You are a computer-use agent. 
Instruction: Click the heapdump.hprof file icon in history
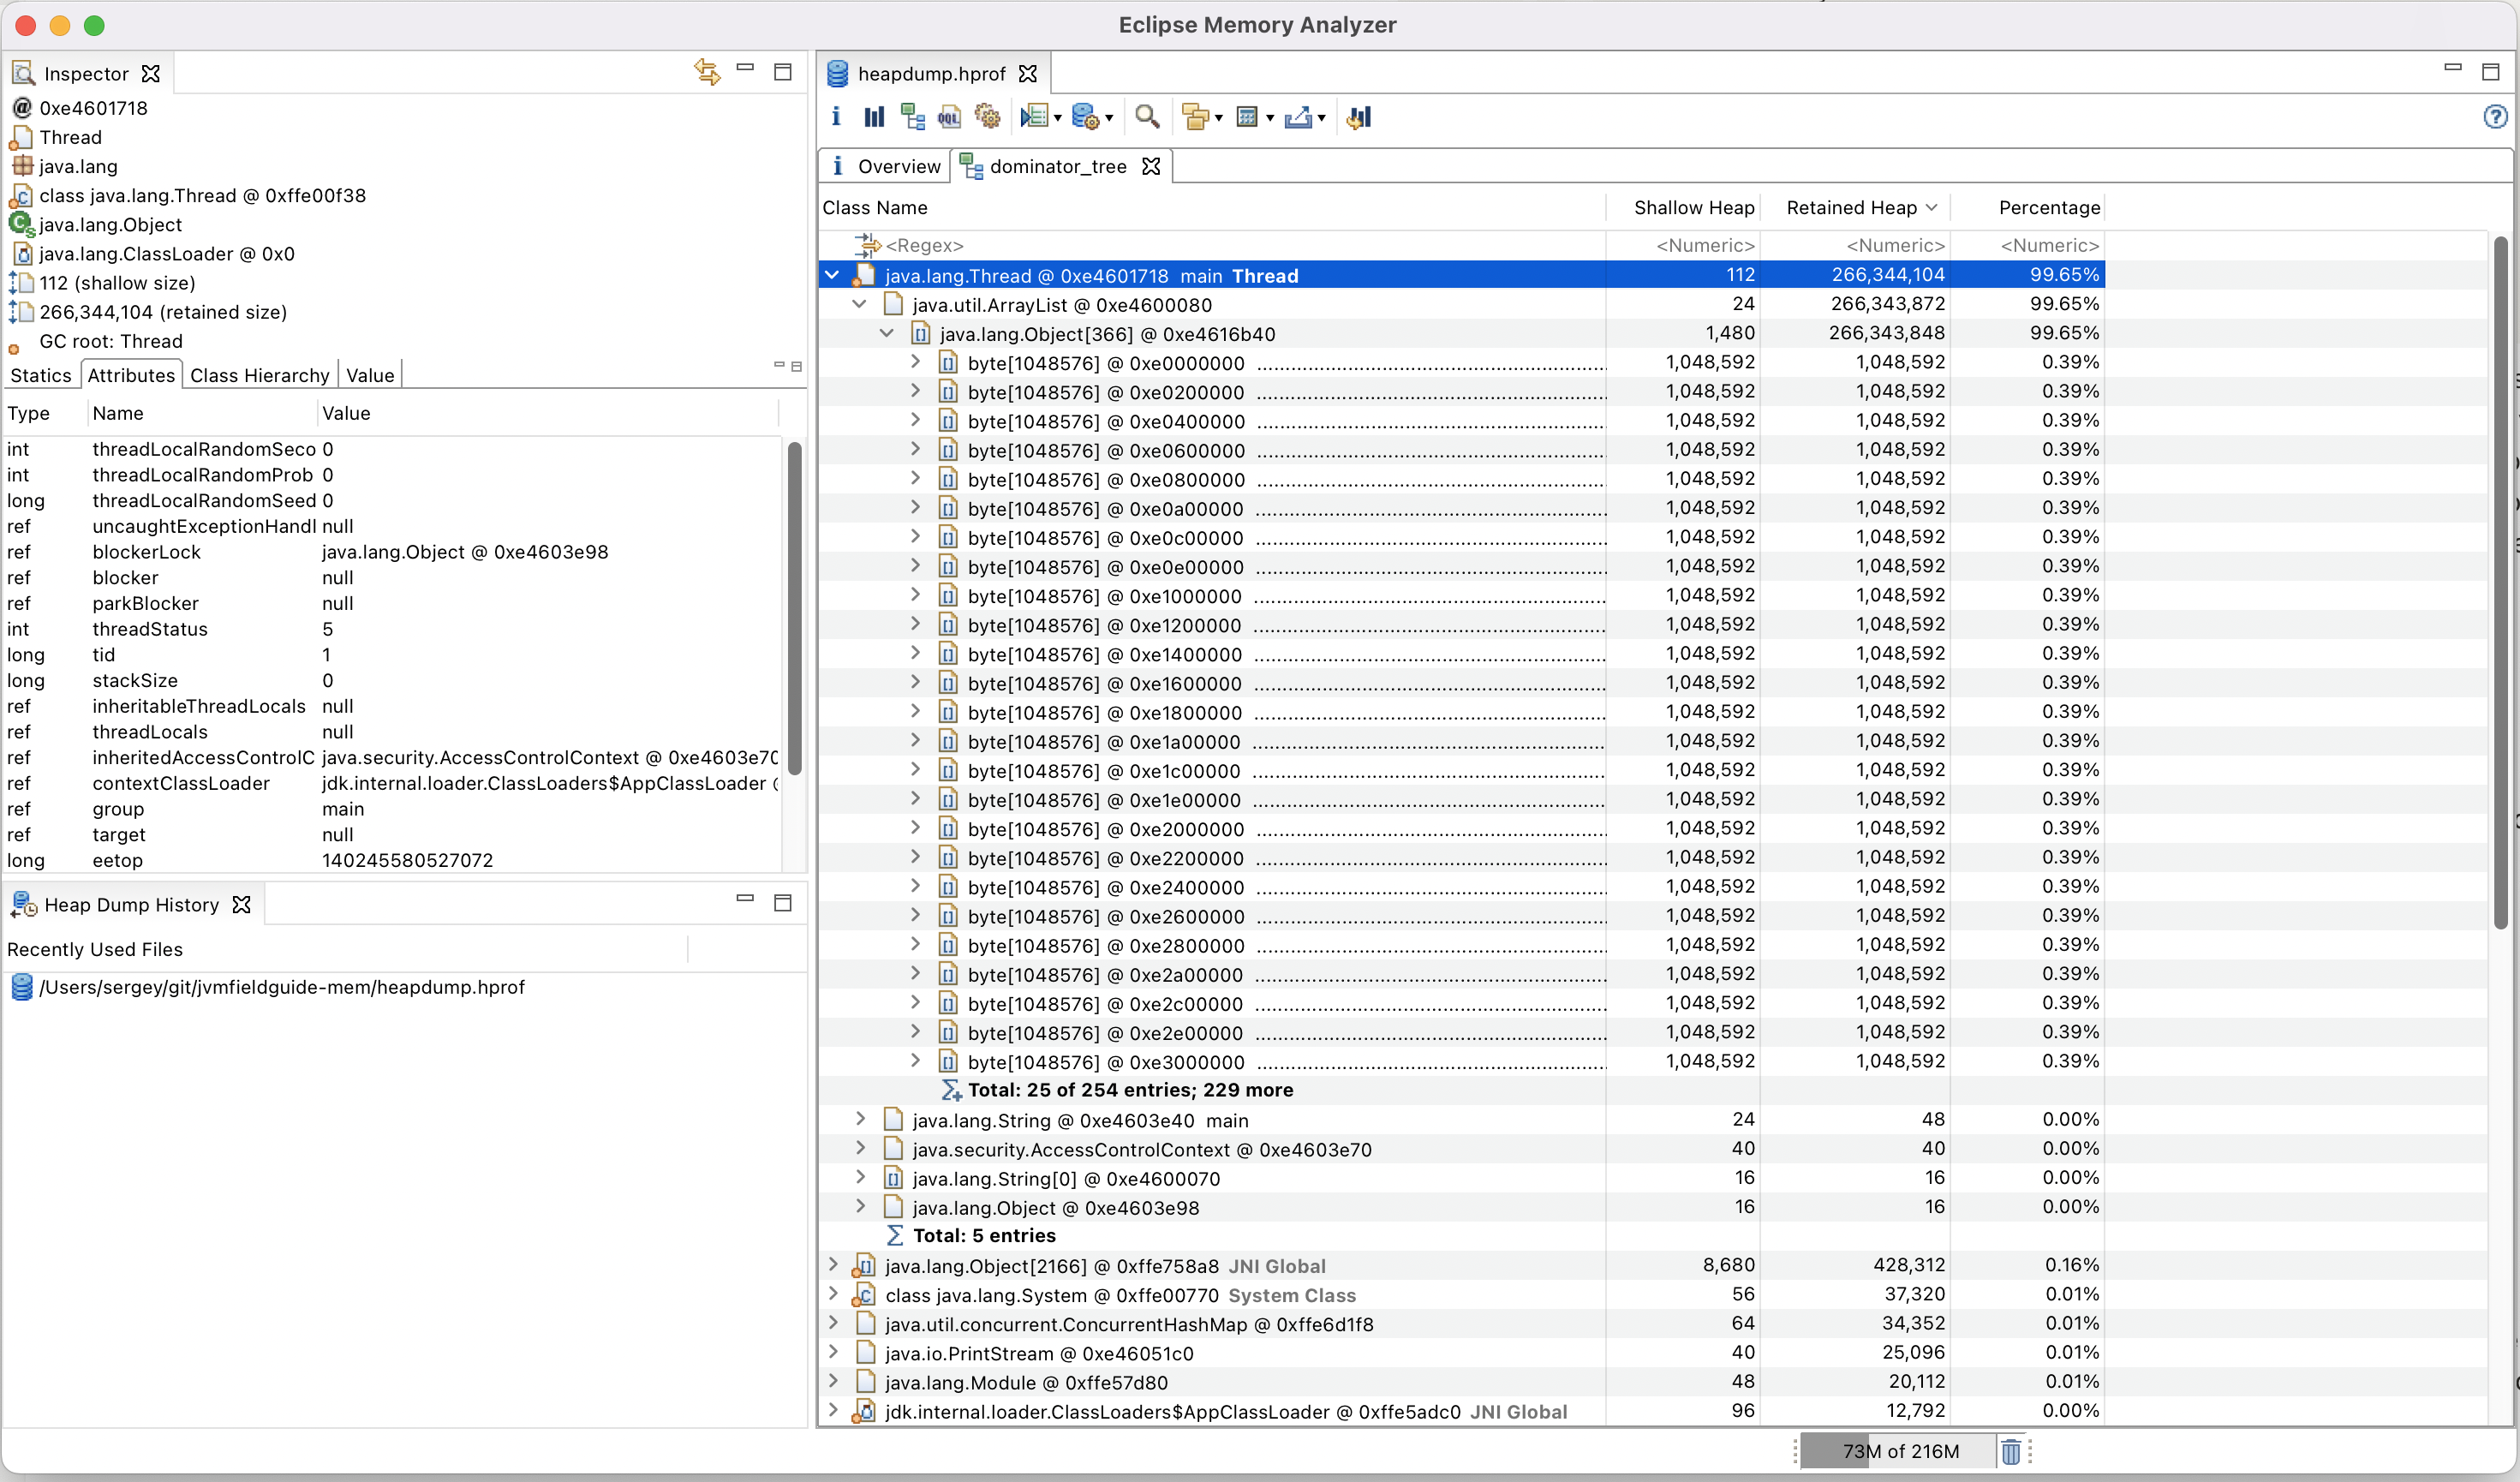(x=22, y=988)
